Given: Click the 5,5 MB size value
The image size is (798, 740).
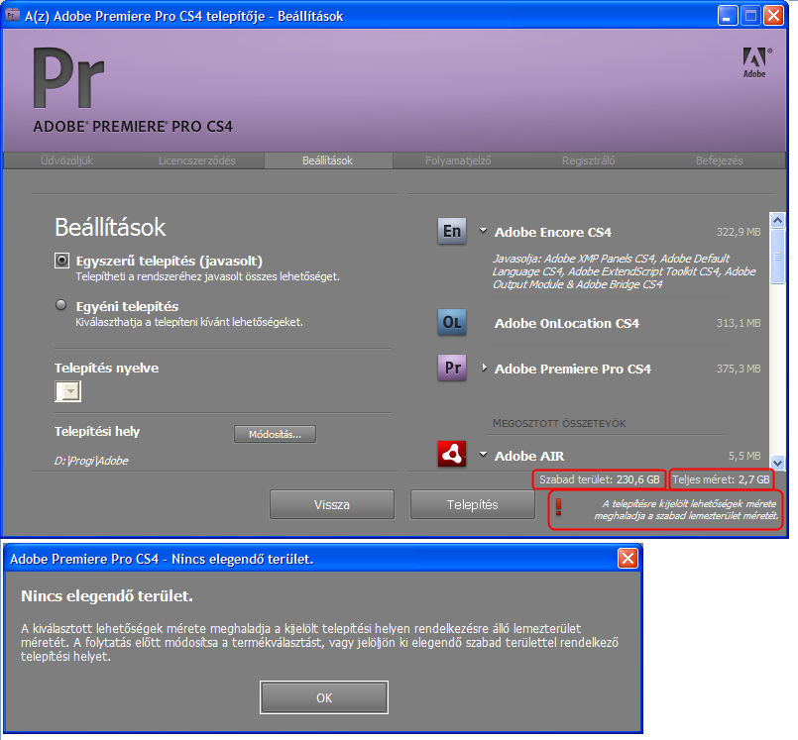Looking at the screenshot, I should (744, 456).
